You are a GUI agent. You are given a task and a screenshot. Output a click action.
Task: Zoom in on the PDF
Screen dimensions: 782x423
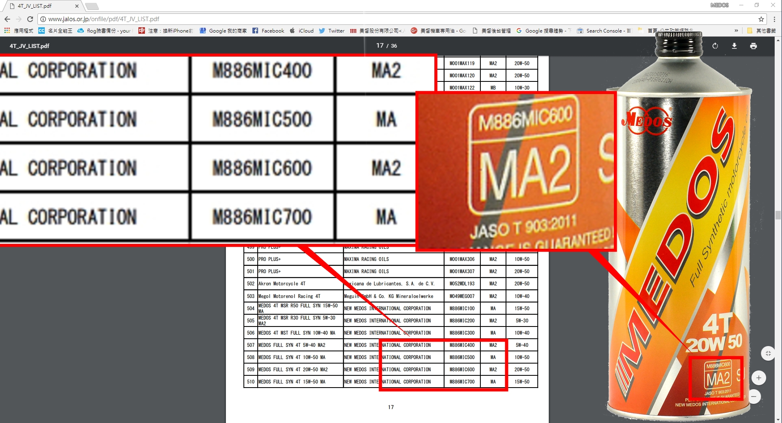click(x=759, y=378)
